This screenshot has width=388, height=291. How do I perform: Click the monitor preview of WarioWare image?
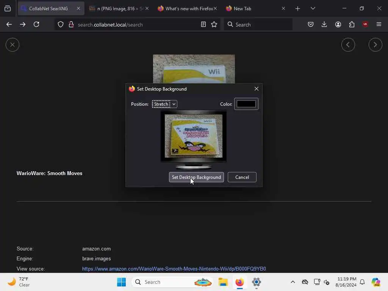coord(194,136)
